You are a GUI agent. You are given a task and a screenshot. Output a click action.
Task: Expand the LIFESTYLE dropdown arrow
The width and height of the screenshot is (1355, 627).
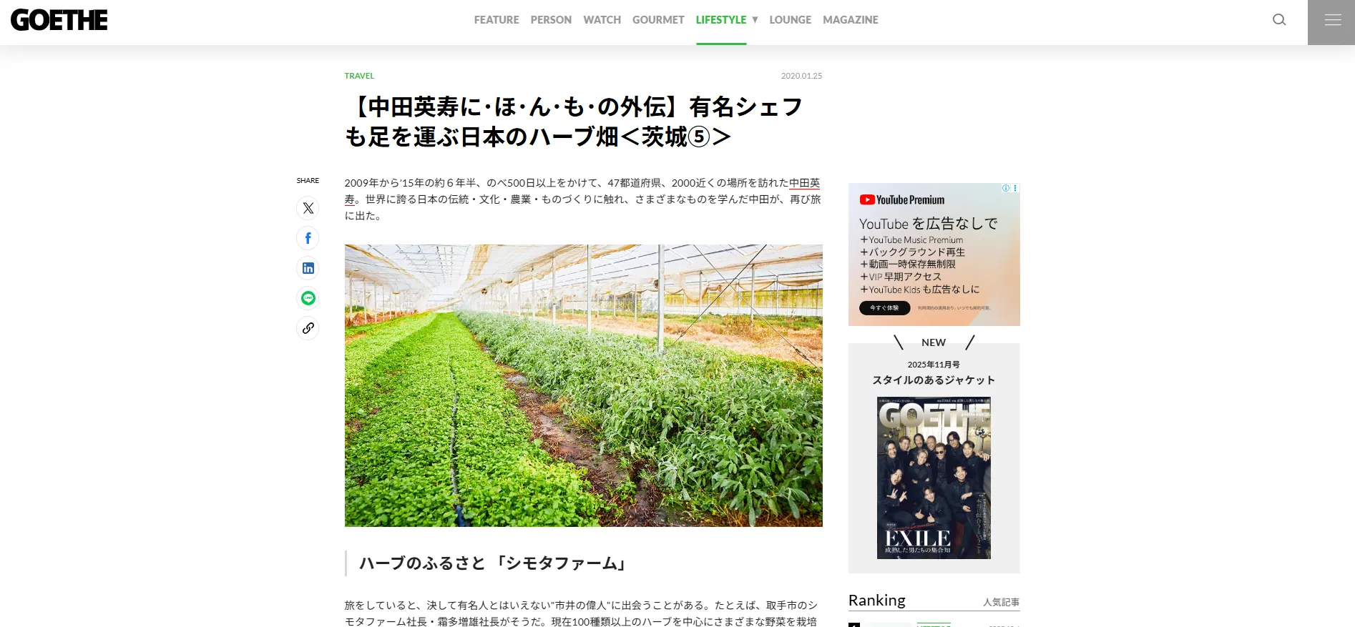coord(755,20)
